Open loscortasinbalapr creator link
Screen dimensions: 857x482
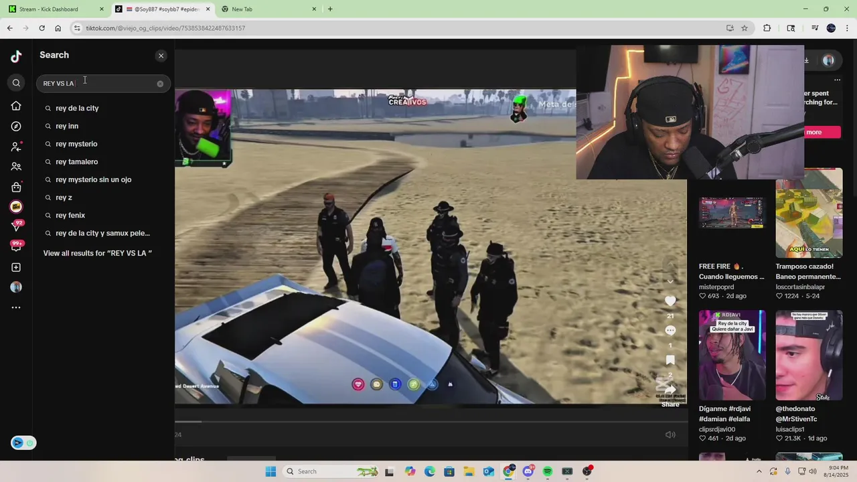pyautogui.click(x=800, y=287)
